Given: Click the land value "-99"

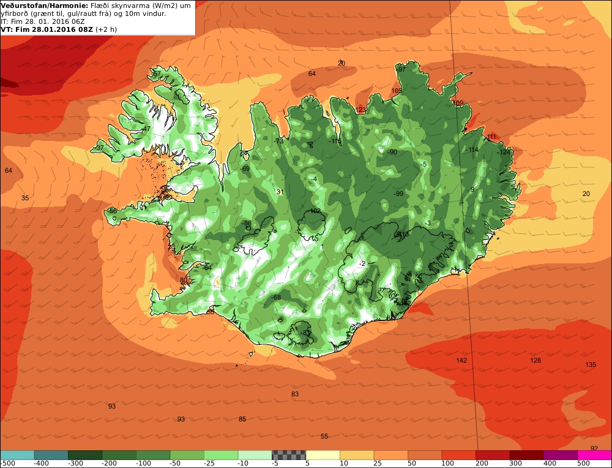Looking at the screenshot, I should (x=398, y=194).
